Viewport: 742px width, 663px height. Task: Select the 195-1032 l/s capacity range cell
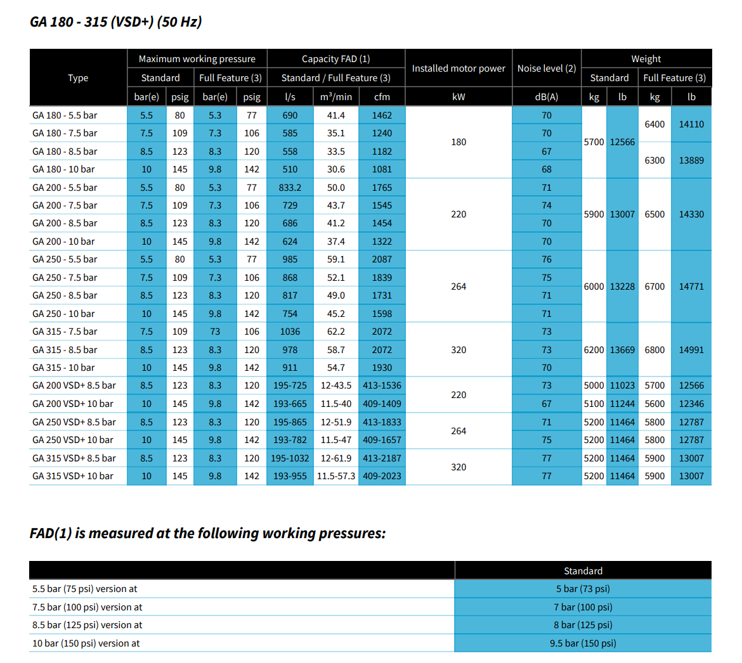coord(290,458)
